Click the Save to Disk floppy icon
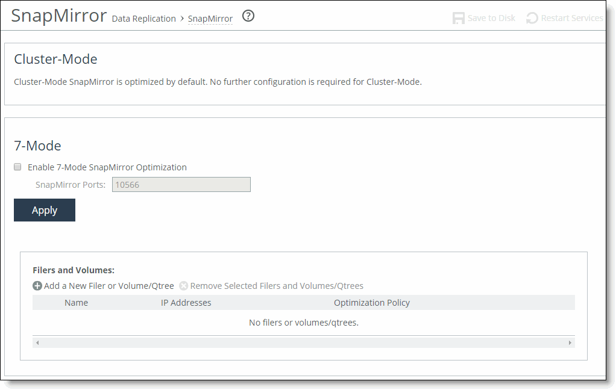Viewport: 616px width, 390px height. (459, 18)
